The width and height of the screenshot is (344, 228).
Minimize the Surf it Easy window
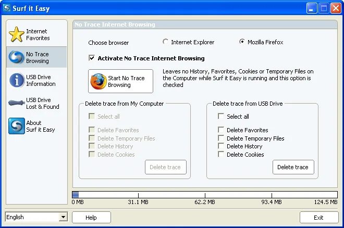(312, 8)
